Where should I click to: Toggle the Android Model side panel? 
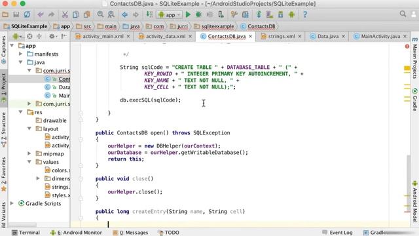pyautogui.click(x=414, y=202)
